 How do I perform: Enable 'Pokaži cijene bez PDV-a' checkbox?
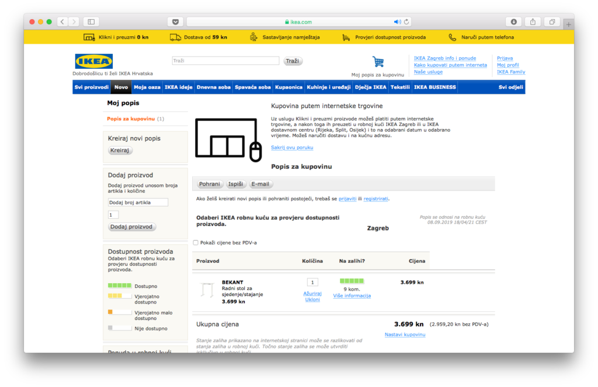click(x=196, y=242)
